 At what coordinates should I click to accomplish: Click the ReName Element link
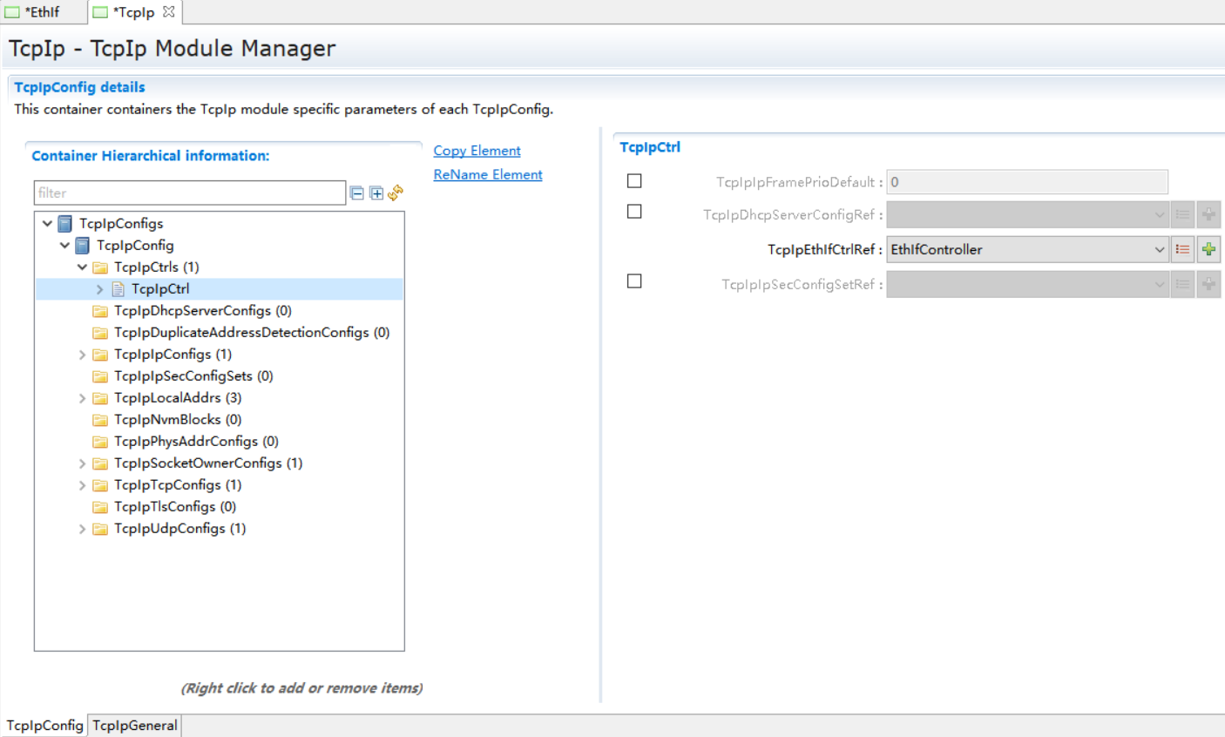(x=488, y=174)
